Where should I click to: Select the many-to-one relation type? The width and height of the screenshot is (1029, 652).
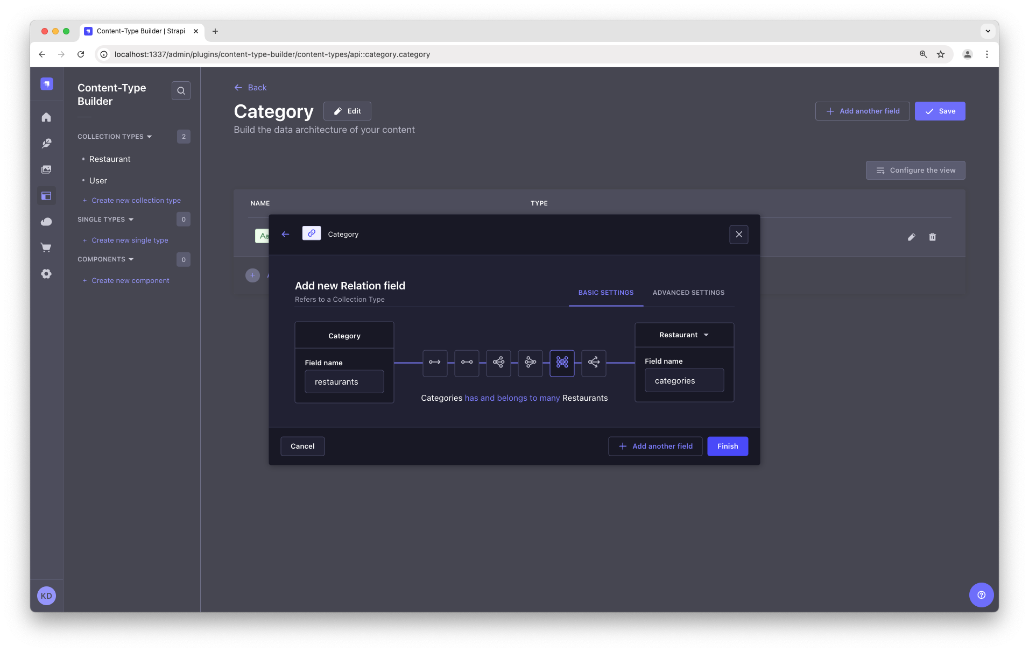[x=530, y=363]
